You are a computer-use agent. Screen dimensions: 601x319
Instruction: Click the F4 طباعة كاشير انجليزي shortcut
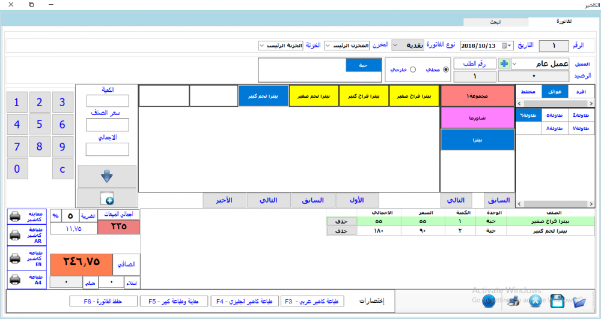coord(244,302)
